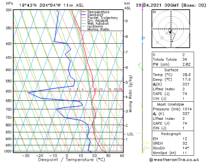209x162 pixels.
Task: Click the EH value 12
Action: (x=185, y=139)
